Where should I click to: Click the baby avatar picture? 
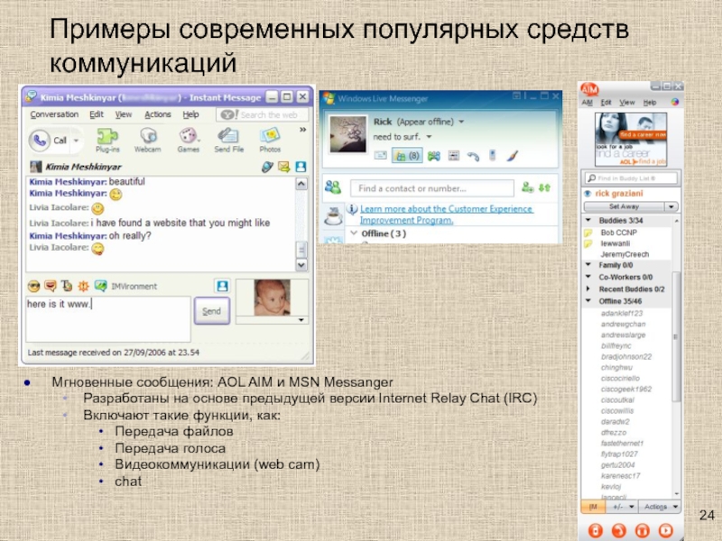[x=273, y=298]
